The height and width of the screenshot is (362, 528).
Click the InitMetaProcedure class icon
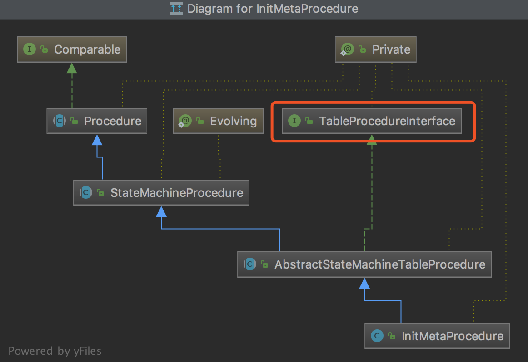tap(377, 336)
